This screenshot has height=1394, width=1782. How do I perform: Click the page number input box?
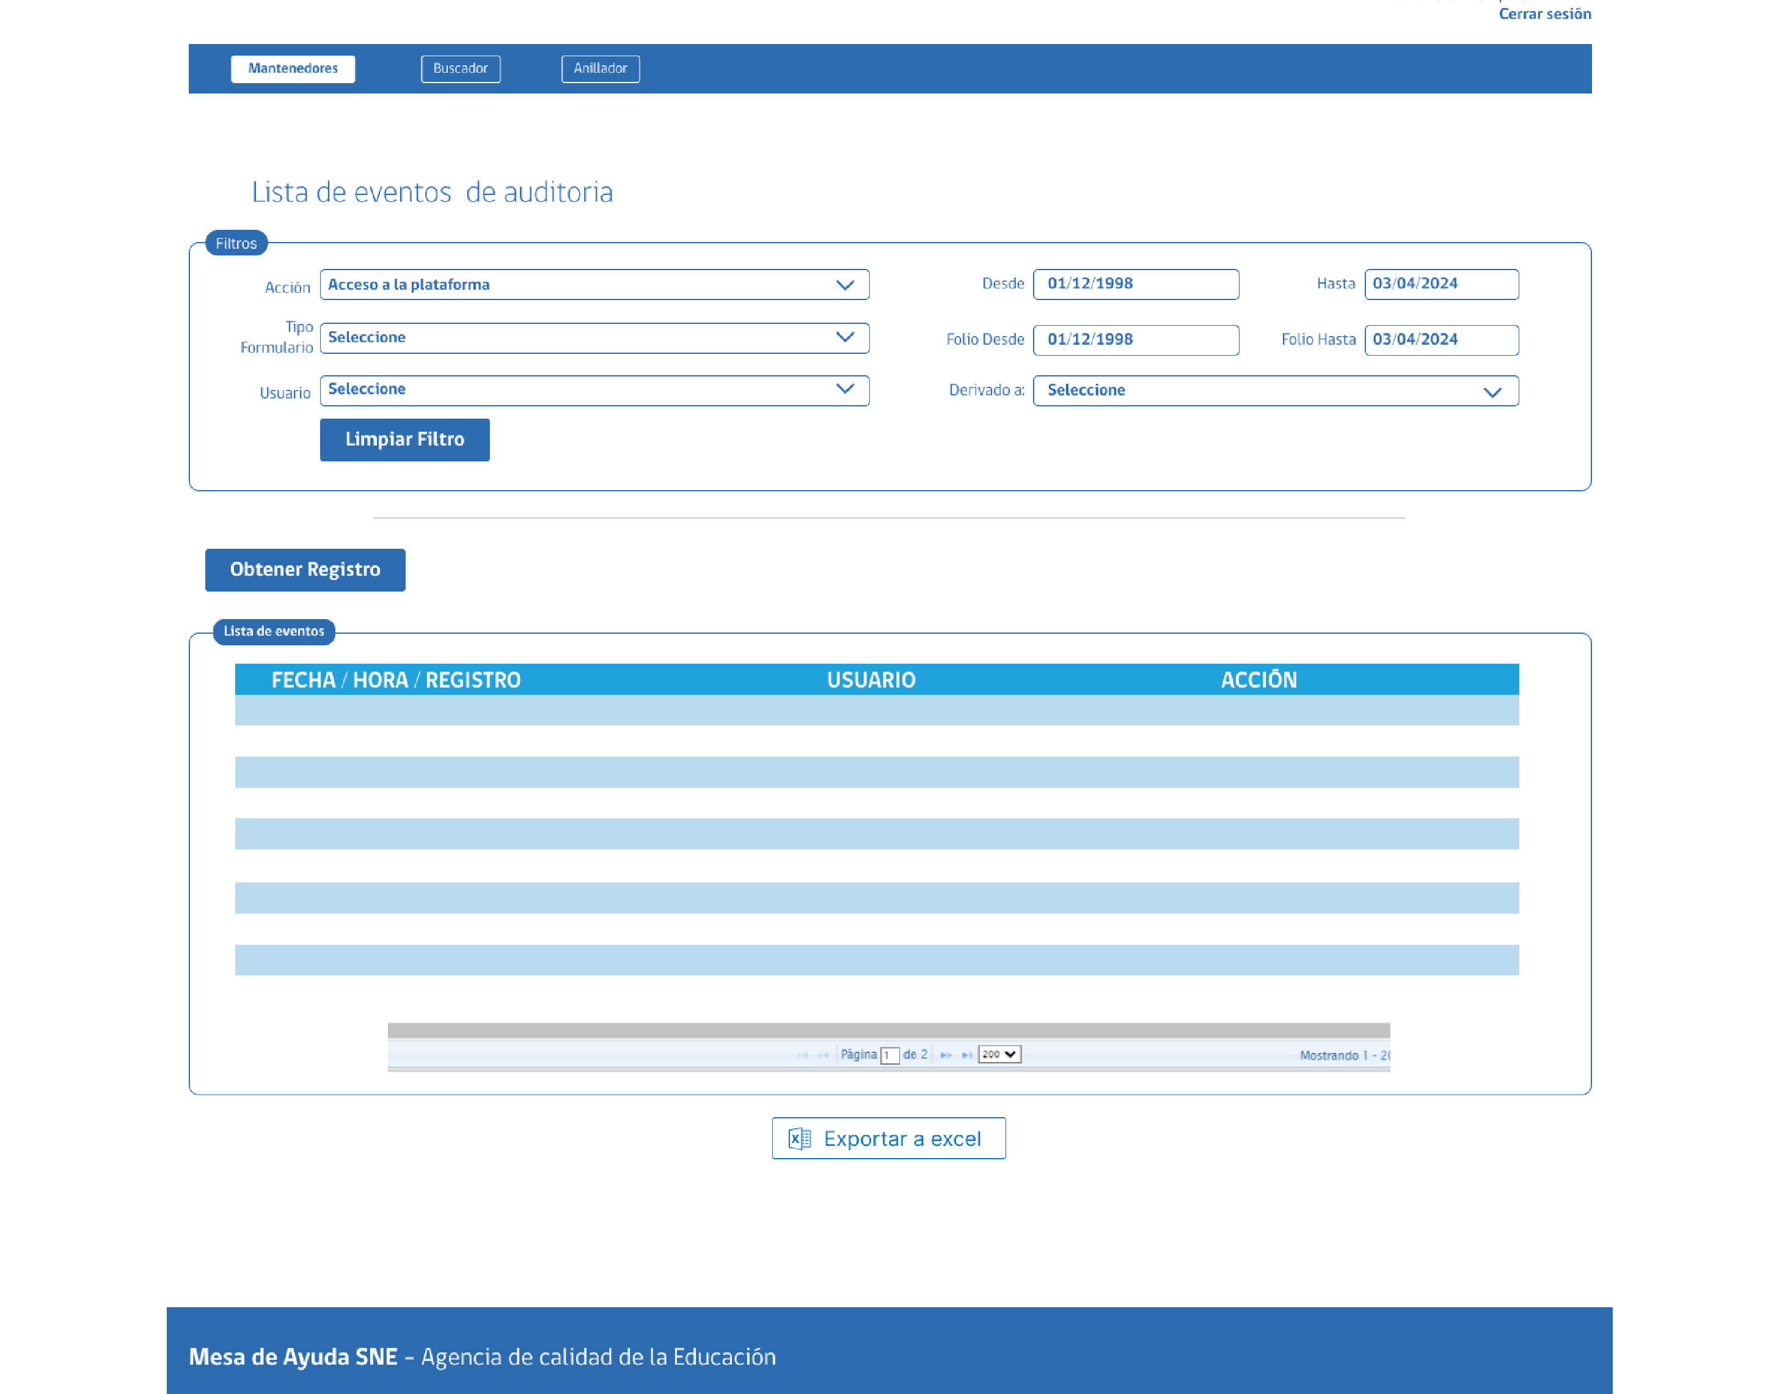click(889, 1055)
